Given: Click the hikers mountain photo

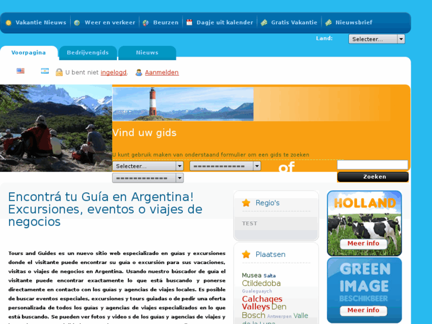Looking at the screenshot, I should [56, 128].
